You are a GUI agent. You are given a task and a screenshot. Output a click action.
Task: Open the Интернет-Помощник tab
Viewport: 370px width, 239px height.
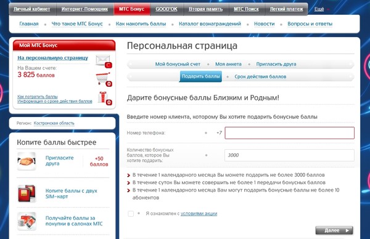pyautogui.click(x=84, y=9)
